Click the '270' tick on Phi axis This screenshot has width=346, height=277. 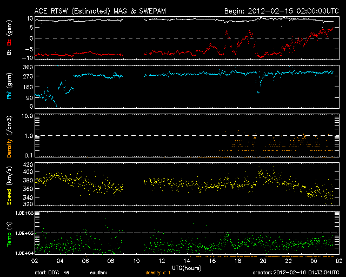(x=28, y=76)
